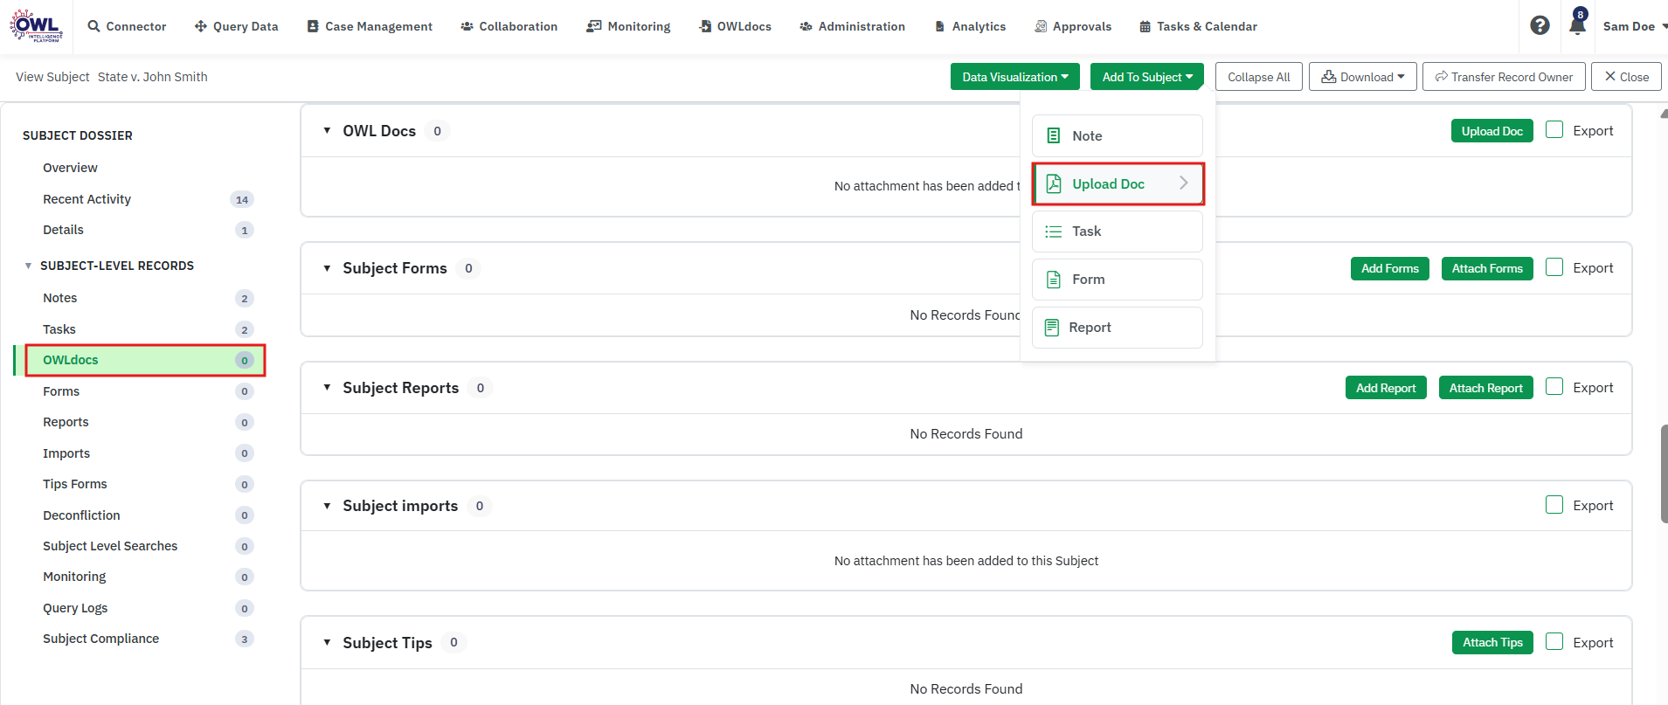Check Export for Subject Forms section

[x=1554, y=267]
